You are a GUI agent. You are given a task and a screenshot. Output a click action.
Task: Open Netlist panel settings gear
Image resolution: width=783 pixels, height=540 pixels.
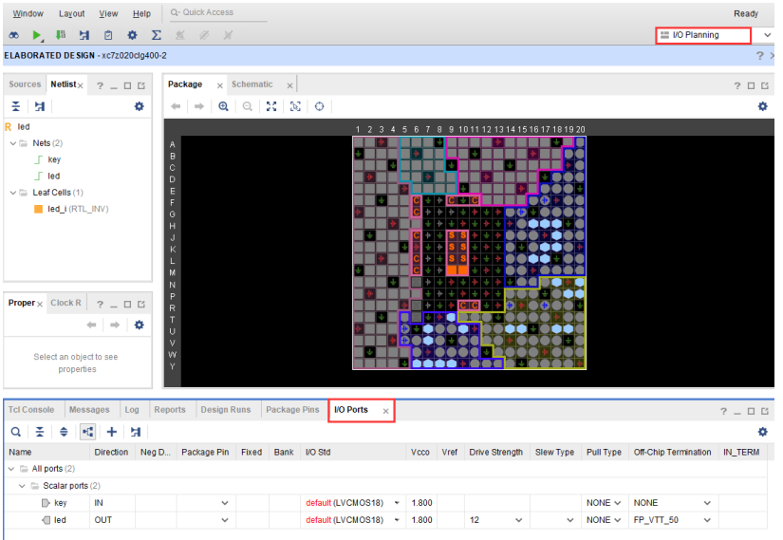click(140, 106)
